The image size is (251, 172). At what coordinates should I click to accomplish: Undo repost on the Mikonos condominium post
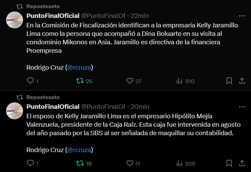(80, 81)
